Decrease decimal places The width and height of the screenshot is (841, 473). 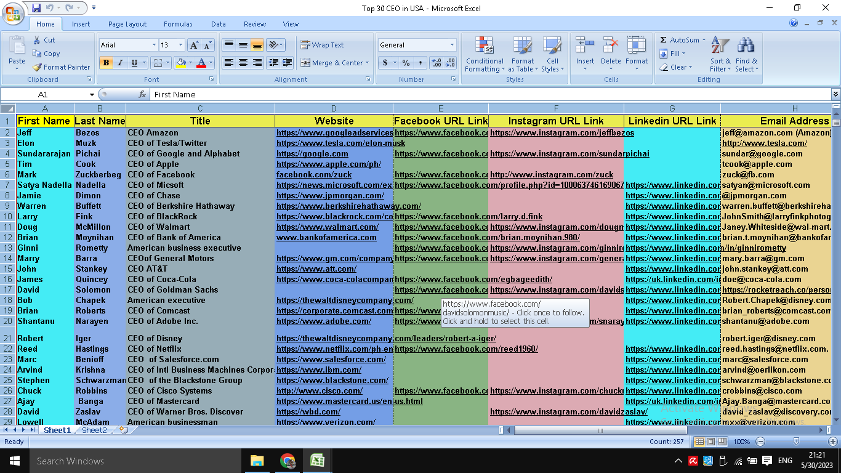tap(450, 63)
